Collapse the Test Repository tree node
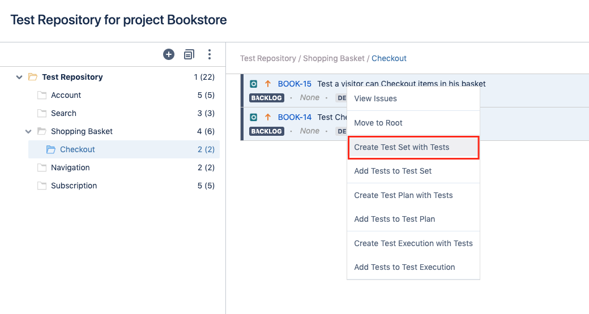The height and width of the screenshot is (314, 589). (x=19, y=77)
